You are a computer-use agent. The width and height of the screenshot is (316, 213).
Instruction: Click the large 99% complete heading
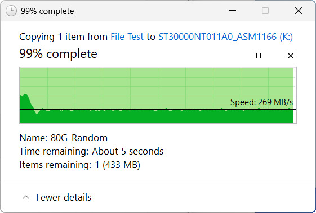coord(58,54)
